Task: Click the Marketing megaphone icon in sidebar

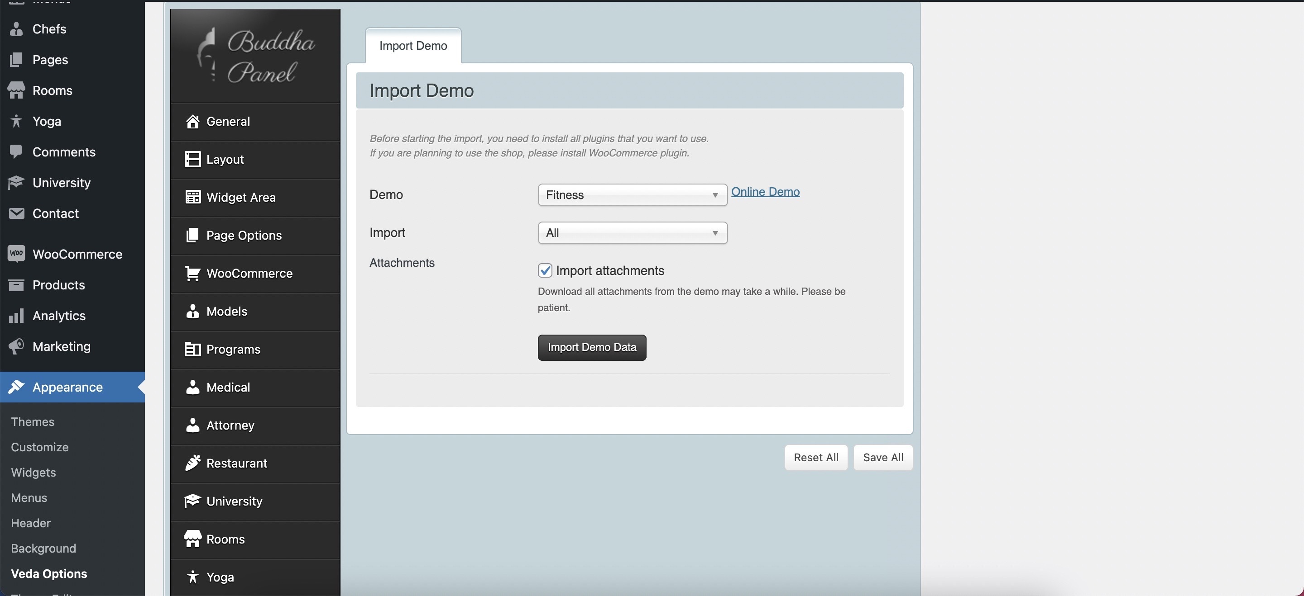Action: point(16,346)
